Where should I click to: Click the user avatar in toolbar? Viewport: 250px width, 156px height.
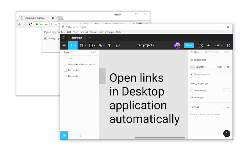[x=177, y=46]
